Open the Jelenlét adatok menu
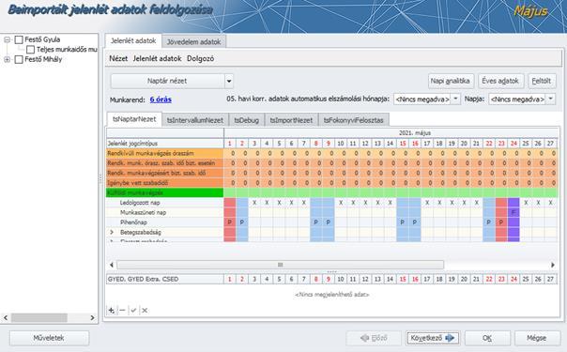This screenshot has width=567, height=352. pos(157,58)
